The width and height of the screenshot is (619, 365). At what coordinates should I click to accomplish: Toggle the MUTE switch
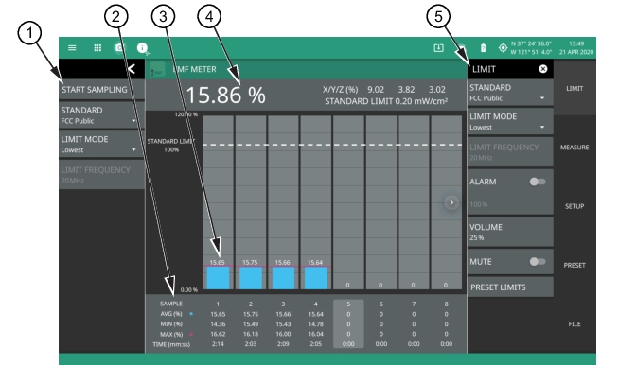tap(538, 262)
